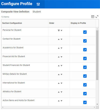The width and height of the screenshot is (100, 110).
Task: Move International for Student down
Action: click(61, 83)
